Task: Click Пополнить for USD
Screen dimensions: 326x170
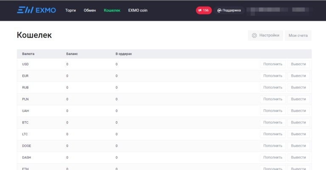Action: tap(273, 64)
